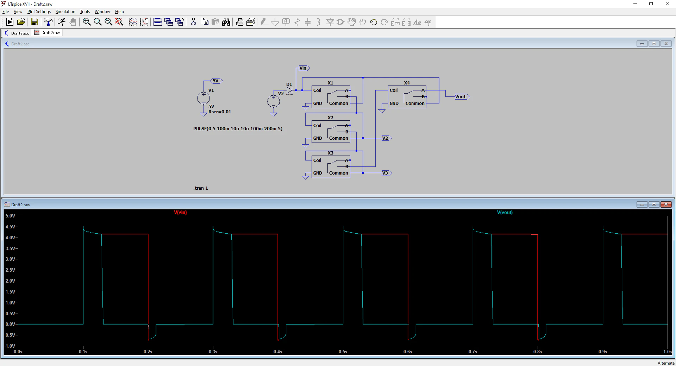Click the Undo arrow icon
676x366 pixels.
[374, 22]
